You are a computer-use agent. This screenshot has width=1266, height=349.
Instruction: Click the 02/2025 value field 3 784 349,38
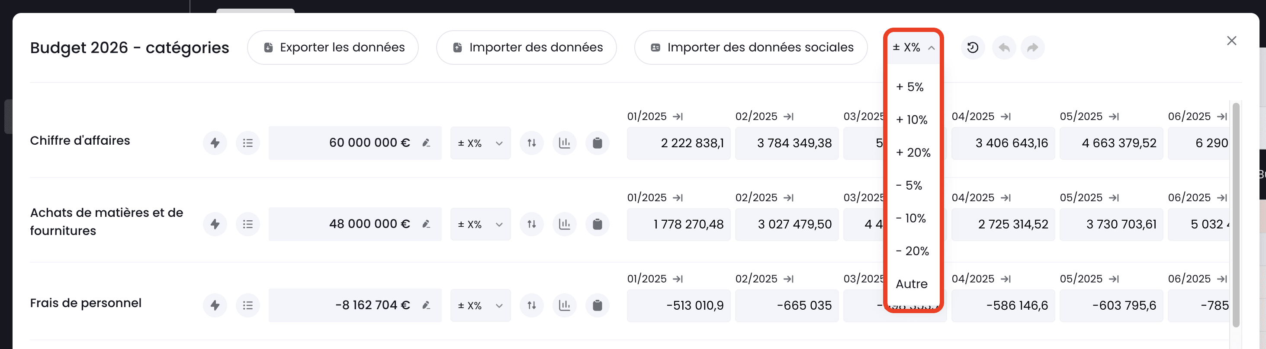point(786,143)
